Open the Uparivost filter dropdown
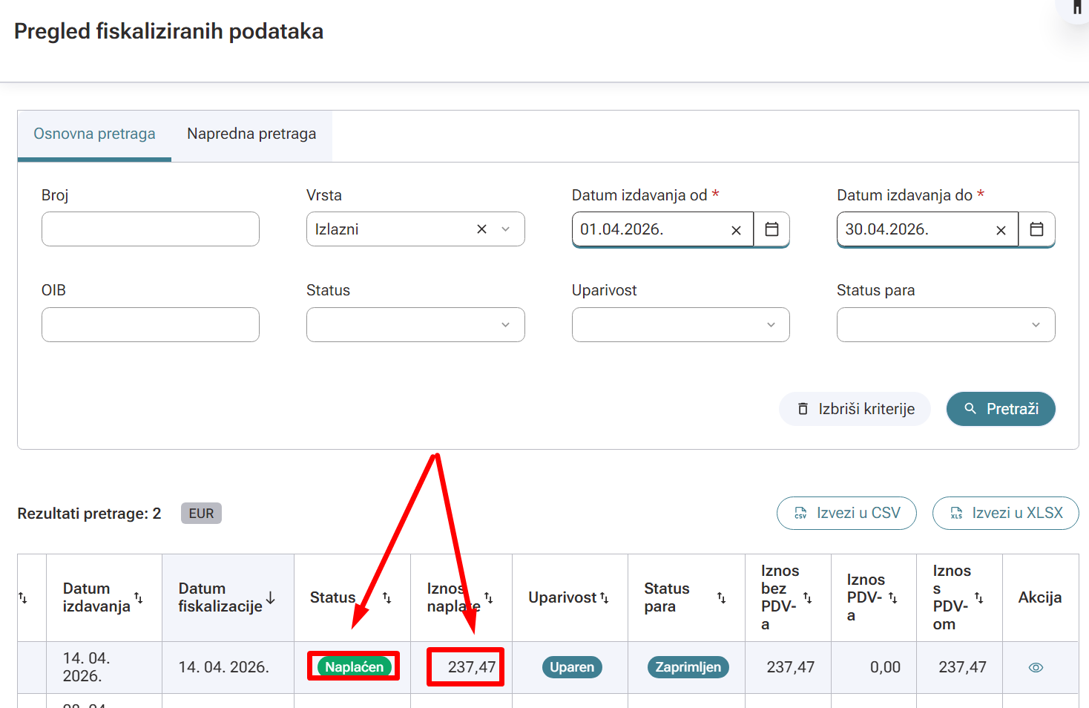This screenshot has height=708, width=1089. pyautogui.click(x=680, y=324)
